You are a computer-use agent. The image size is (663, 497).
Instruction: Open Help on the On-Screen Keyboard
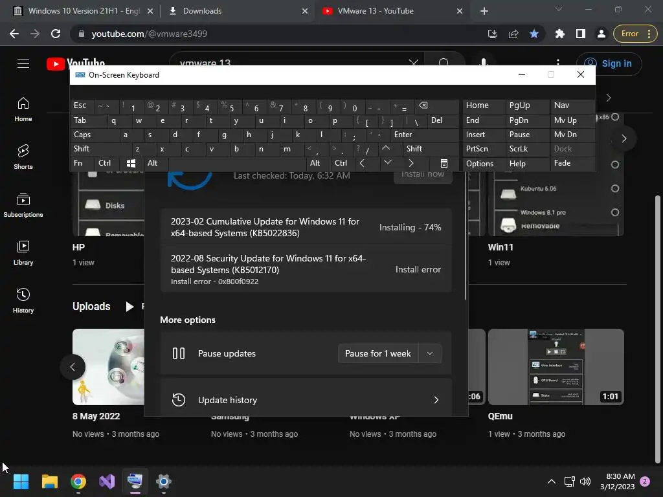[x=527, y=164]
